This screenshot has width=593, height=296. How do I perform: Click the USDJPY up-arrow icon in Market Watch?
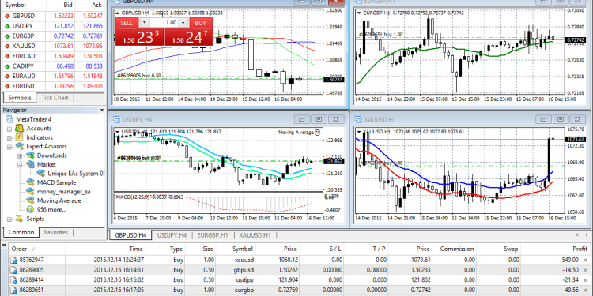pyautogui.click(x=7, y=26)
